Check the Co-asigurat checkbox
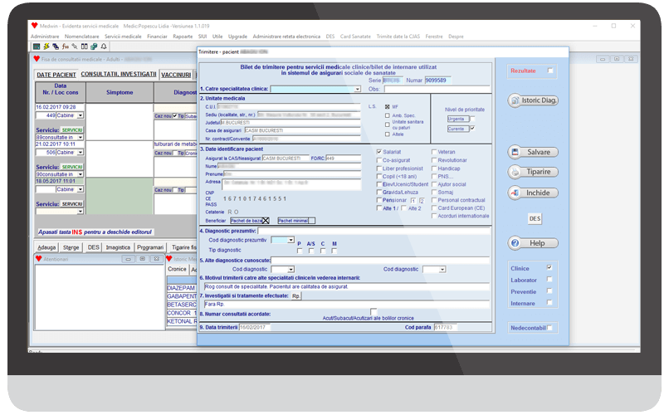Screen dimensions: 669x415 [378, 160]
